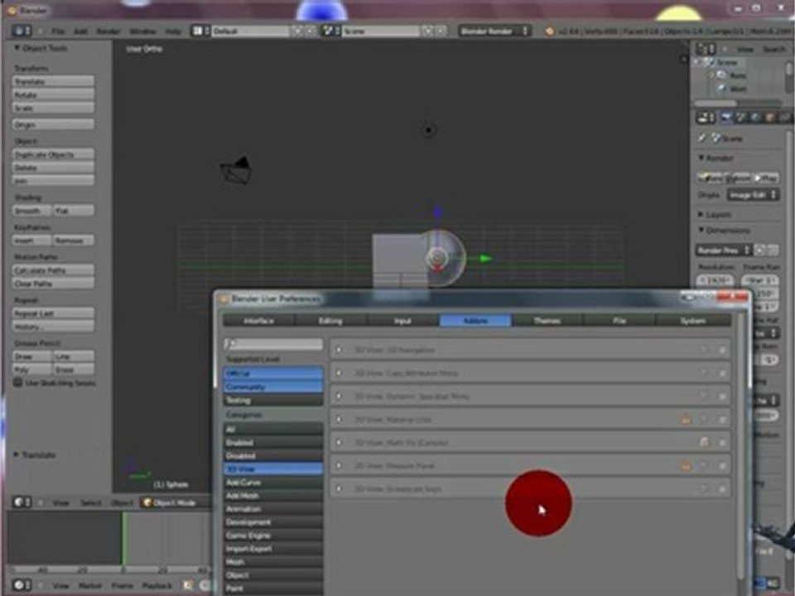The image size is (795, 596).
Task: Select the Render properties tab icon
Action: (x=726, y=118)
